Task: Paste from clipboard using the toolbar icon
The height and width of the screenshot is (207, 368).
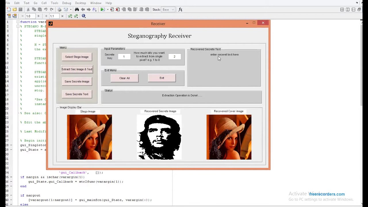Action: coord(40,9)
